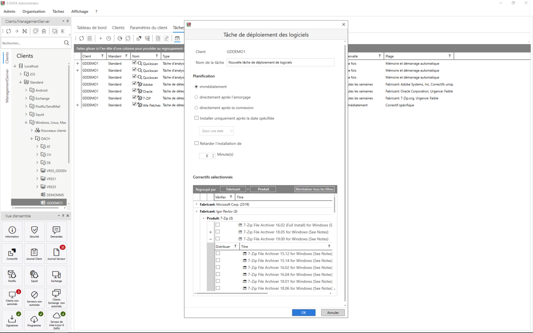
Task: Click the clients tree vertical scrollbar
Action: [69, 115]
